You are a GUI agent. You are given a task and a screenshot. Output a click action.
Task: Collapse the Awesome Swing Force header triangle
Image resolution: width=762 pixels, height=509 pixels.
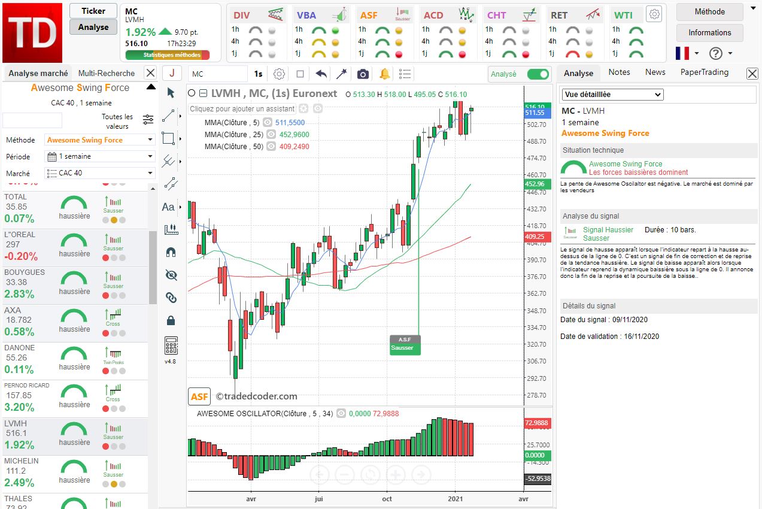point(150,87)
